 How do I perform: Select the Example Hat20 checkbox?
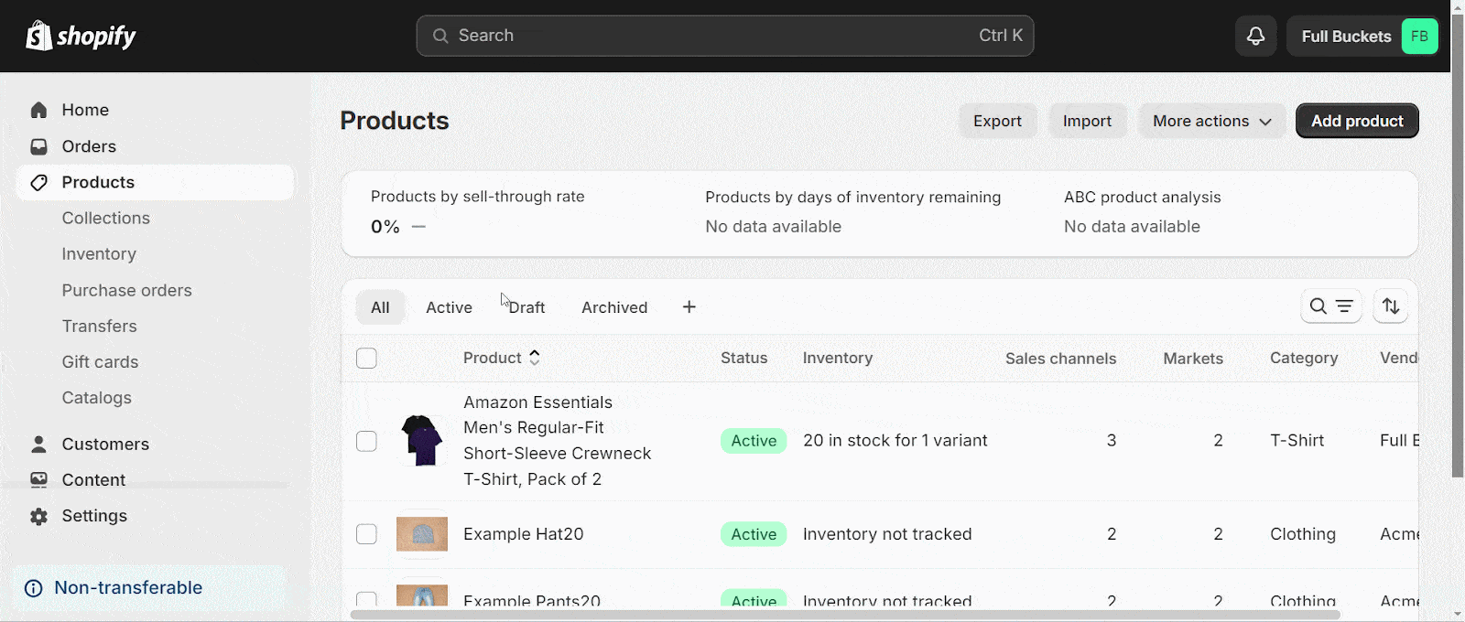click(x=366, y=534)
